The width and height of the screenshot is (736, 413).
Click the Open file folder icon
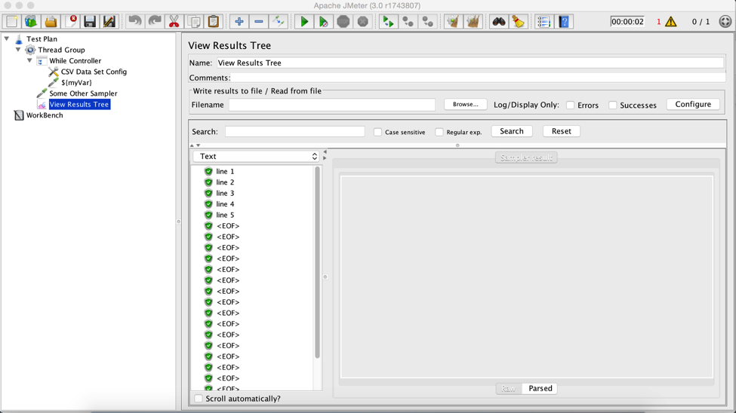pyautogui.click(x=51, y=22)
